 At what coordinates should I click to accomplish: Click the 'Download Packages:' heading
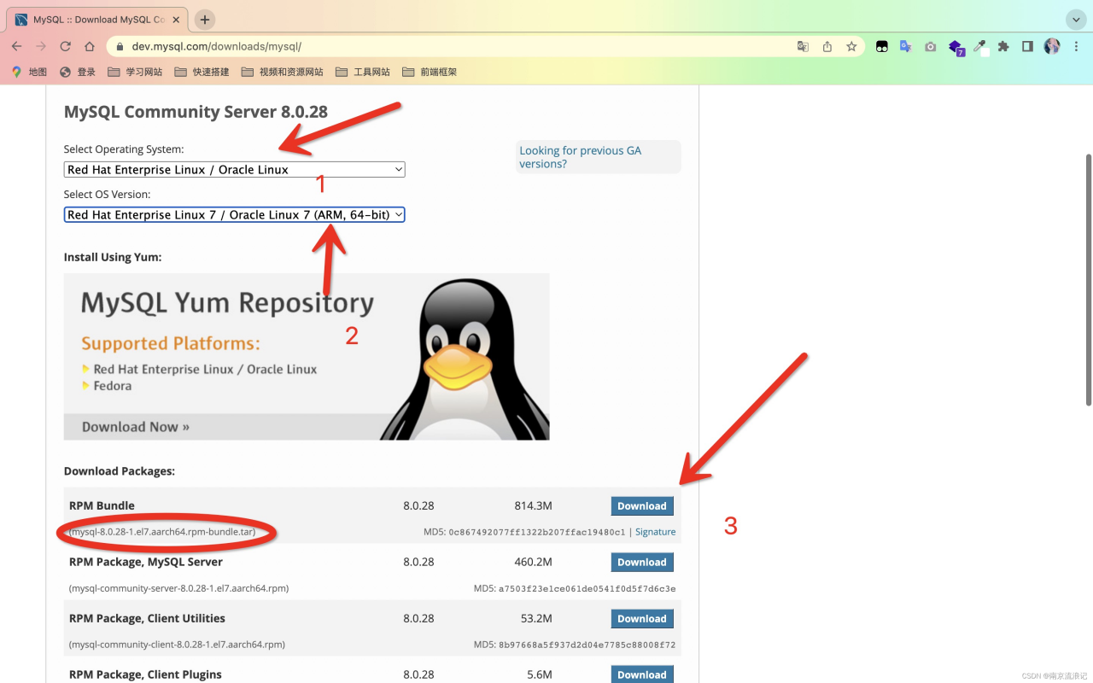click(x=120, y=471)
